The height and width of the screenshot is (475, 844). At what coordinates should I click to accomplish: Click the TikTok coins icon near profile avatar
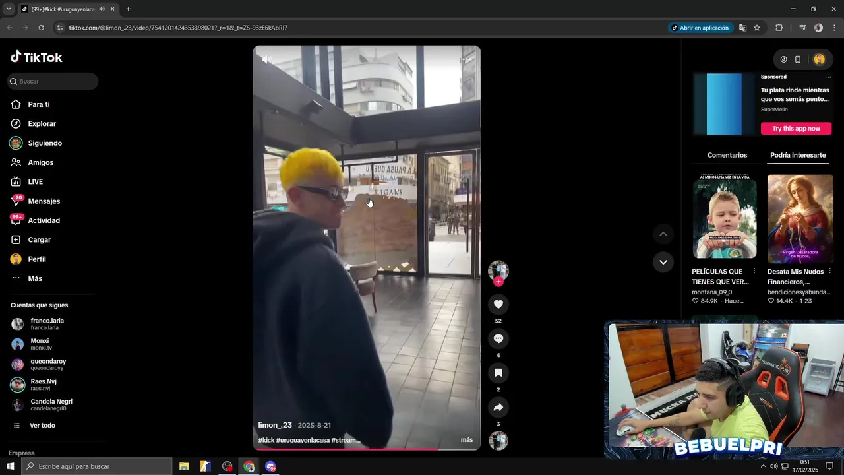point(783,59)
